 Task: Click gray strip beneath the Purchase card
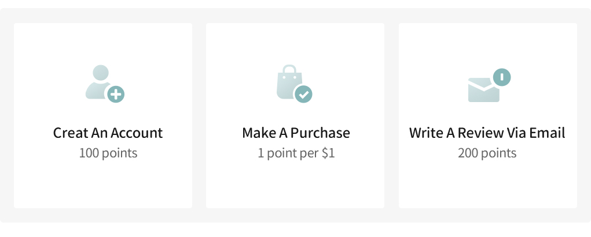pyautogui.click(x=296, y=215)
